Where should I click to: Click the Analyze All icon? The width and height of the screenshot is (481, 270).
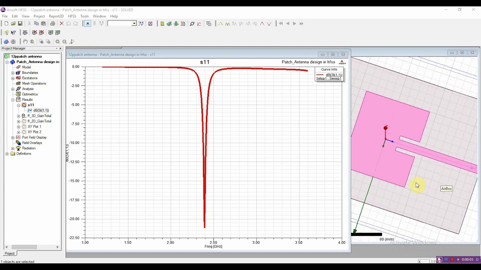(x=176, y=24)
